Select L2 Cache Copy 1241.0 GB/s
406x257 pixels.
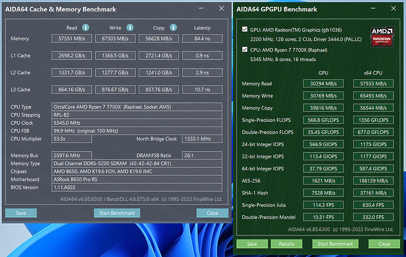158,73
